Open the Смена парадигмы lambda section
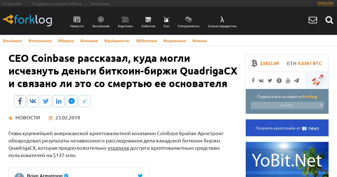 222,22
